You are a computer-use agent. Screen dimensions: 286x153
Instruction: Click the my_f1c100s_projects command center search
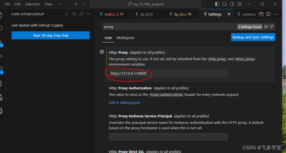pos(145,4)
